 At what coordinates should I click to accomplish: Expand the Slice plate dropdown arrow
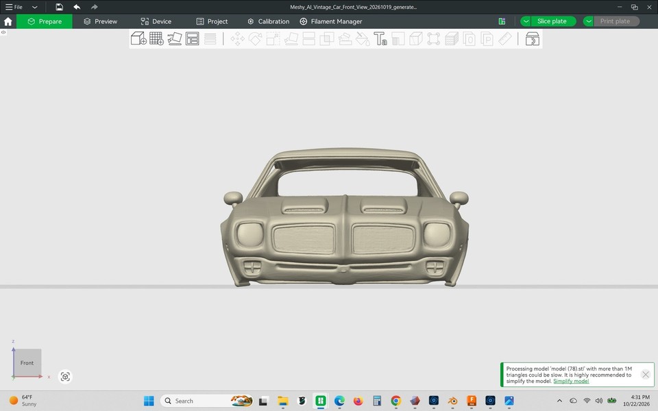tap(526, 21)
